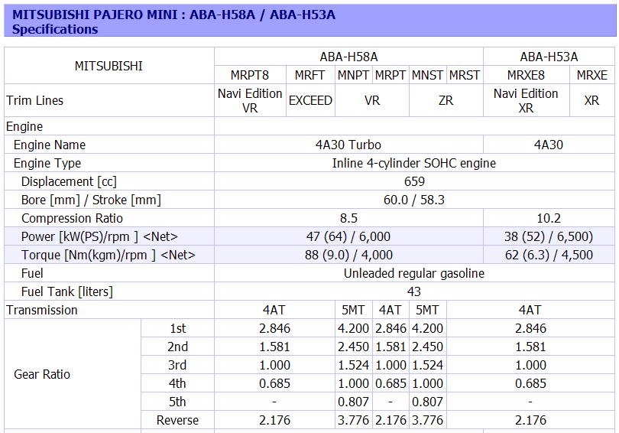Click the Navi Edition XR trim cell
619x433 pixels.
click(526, 100)
